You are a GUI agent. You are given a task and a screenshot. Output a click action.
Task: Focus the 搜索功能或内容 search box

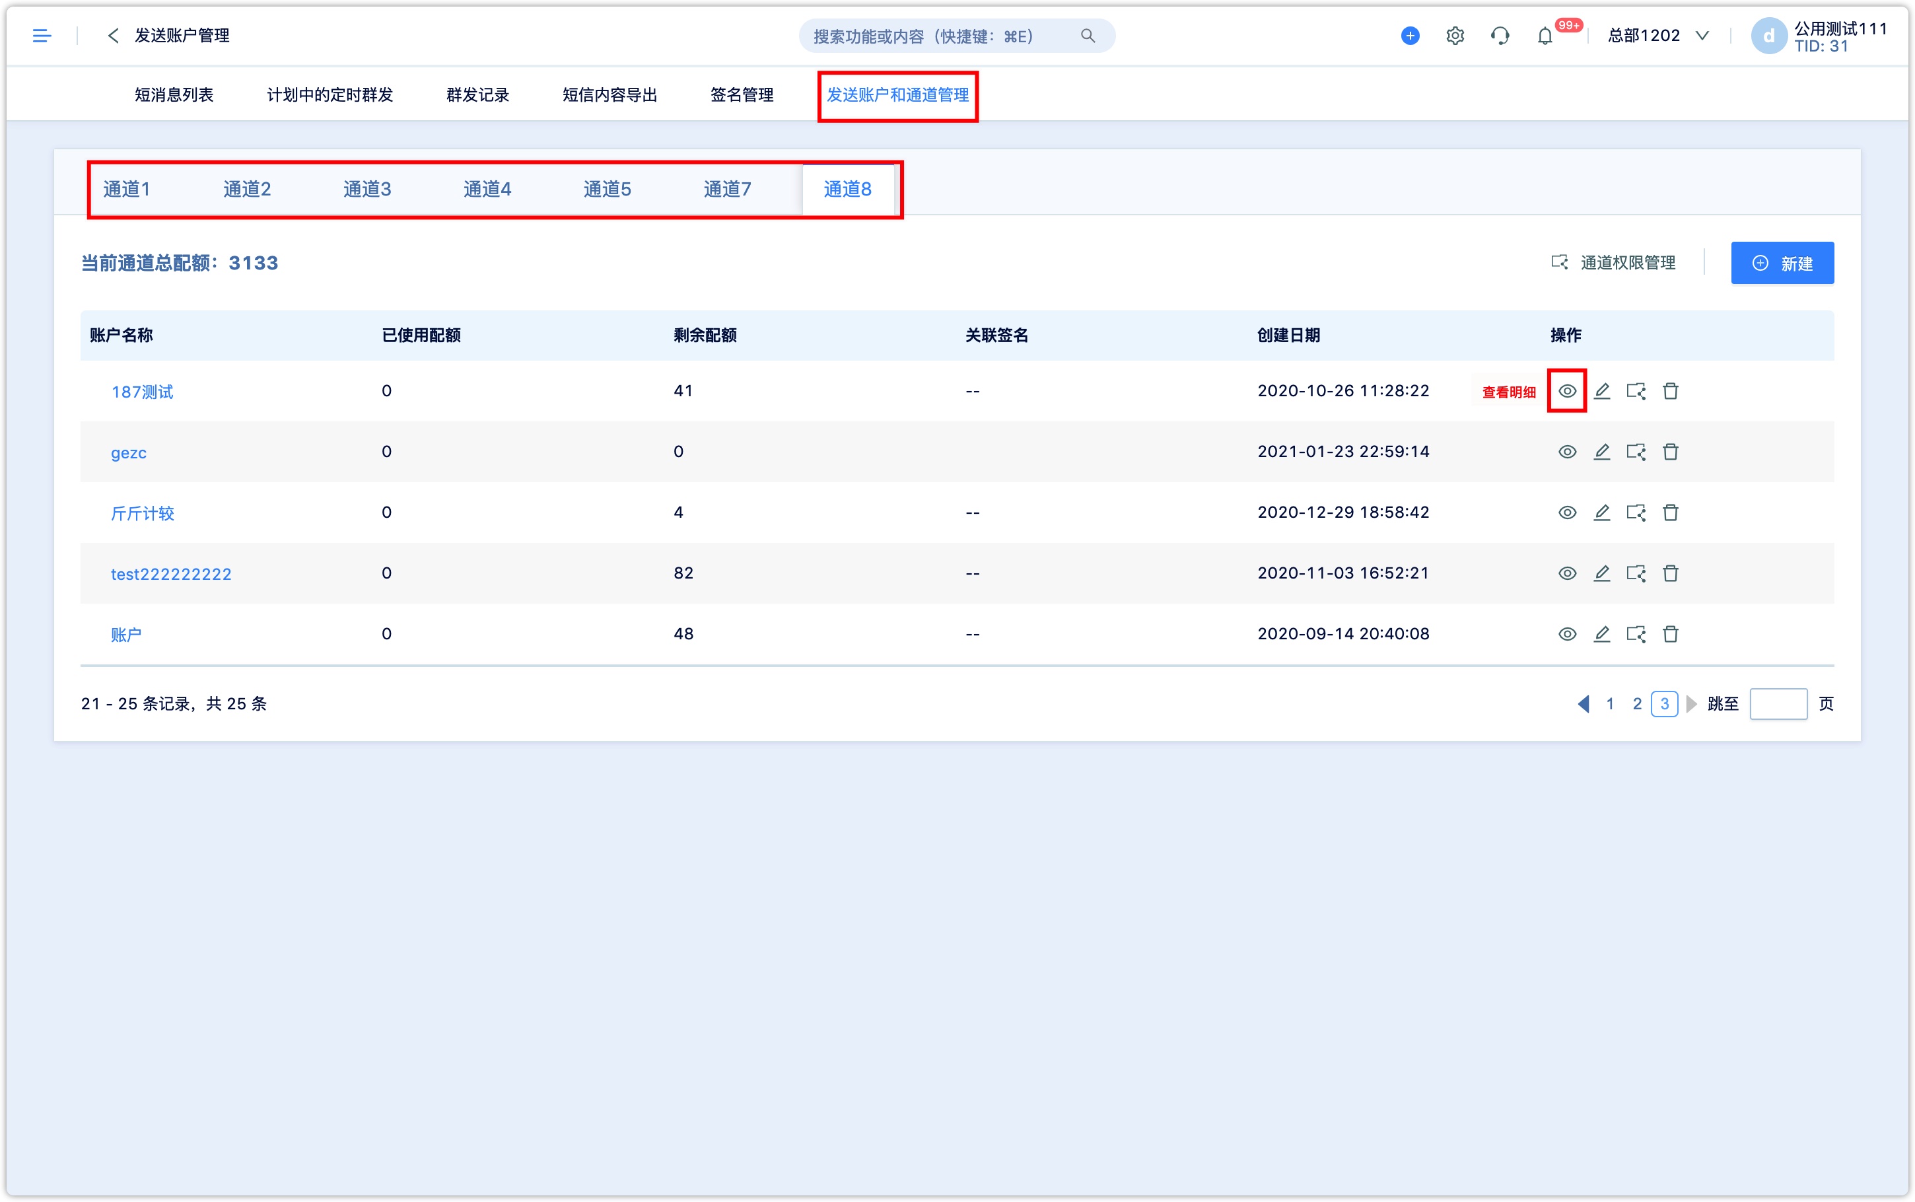click(x=956, y=36)
